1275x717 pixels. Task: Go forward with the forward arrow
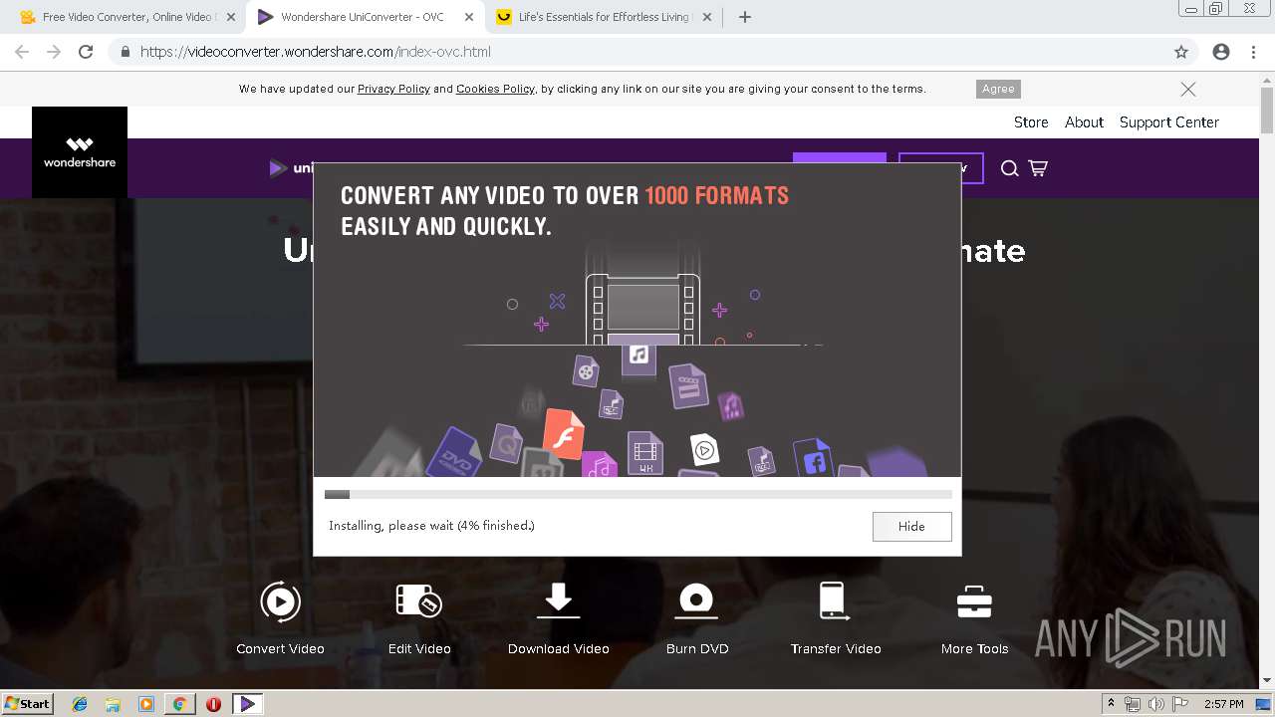(x=54, y=52)
